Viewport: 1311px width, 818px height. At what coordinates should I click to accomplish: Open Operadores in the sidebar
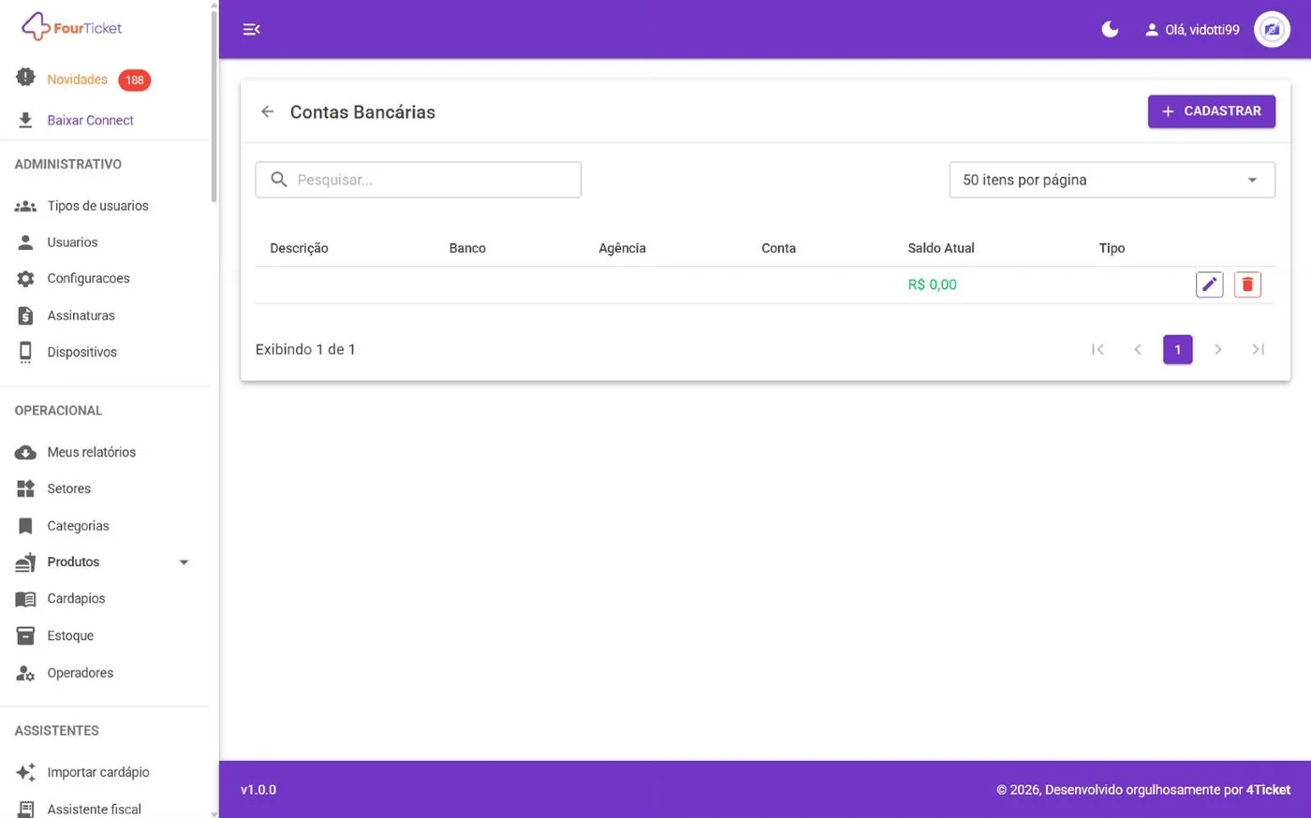point(80,673)
